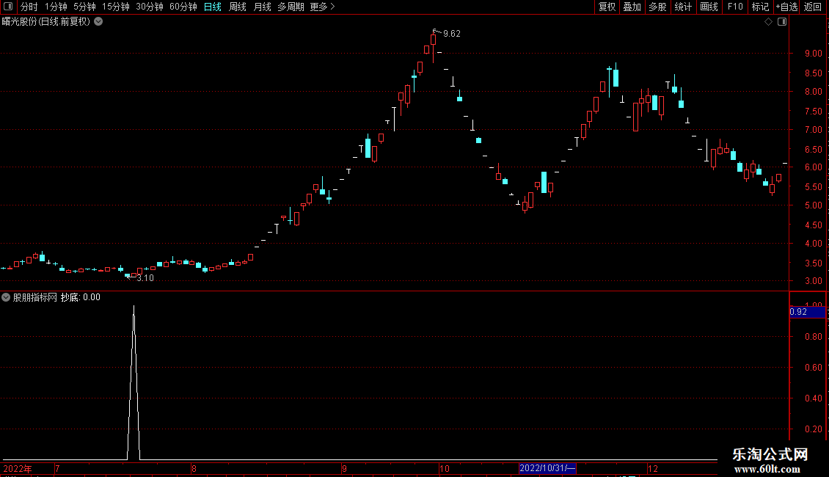Switch to the 月线 monthly chart

pyautogui.click(x=262, y=7)
